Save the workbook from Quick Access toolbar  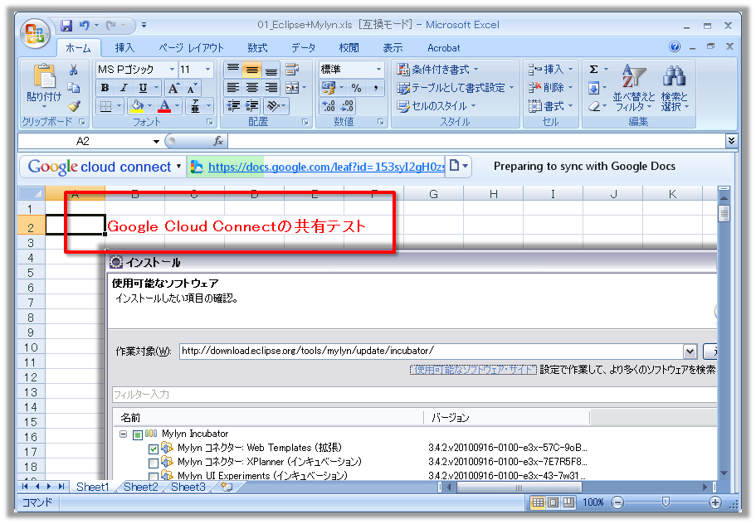click(66, 25)
